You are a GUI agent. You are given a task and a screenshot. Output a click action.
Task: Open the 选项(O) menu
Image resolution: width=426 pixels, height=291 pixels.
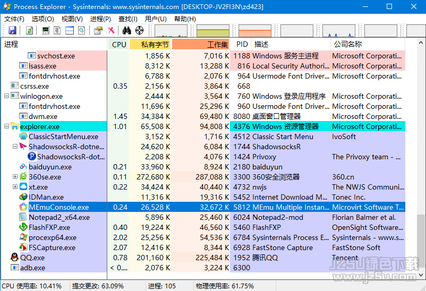(42, 19)
